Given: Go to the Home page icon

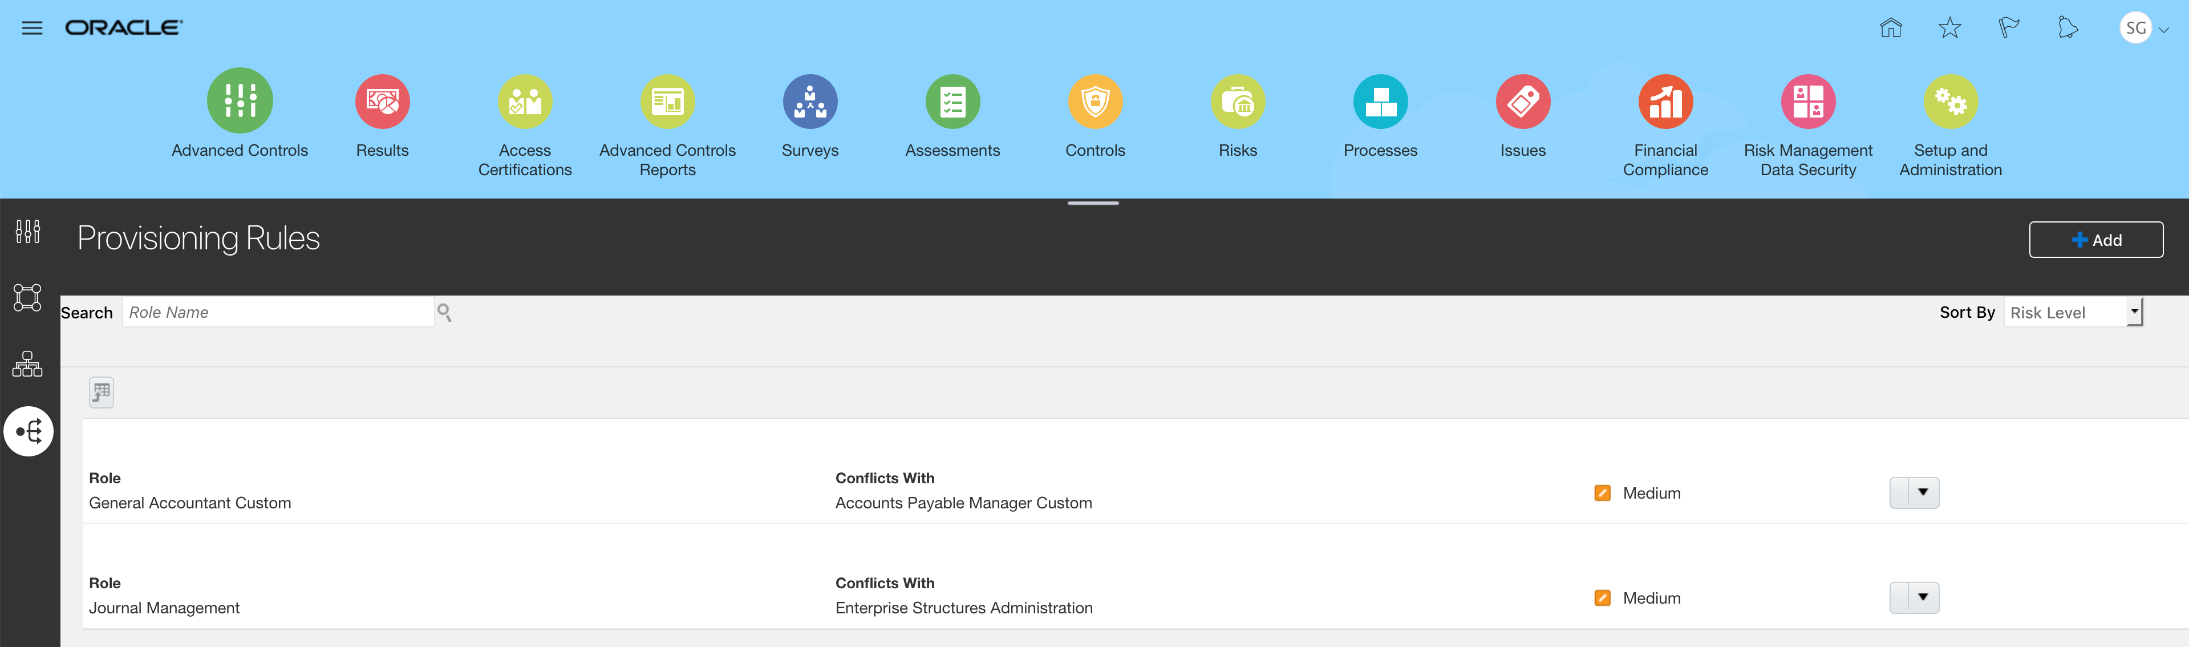Looking at the screenshot, I should [1891, 28].
